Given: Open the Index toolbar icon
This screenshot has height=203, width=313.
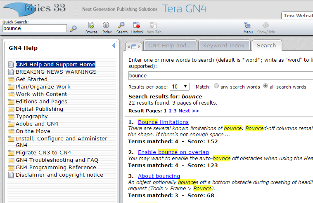Looking at the screenshot, I should [x=107, y=28].
